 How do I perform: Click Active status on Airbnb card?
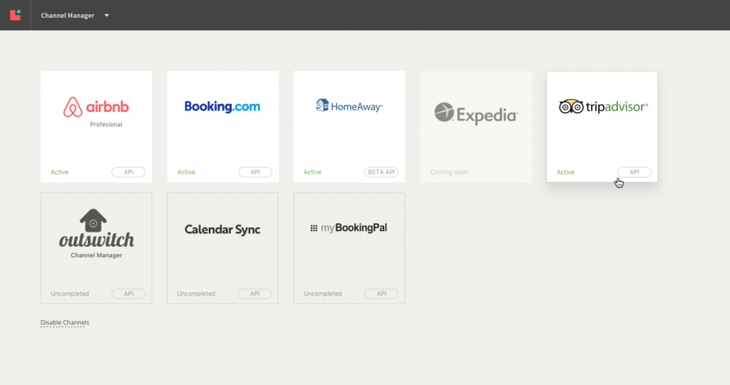click(60, 173)
